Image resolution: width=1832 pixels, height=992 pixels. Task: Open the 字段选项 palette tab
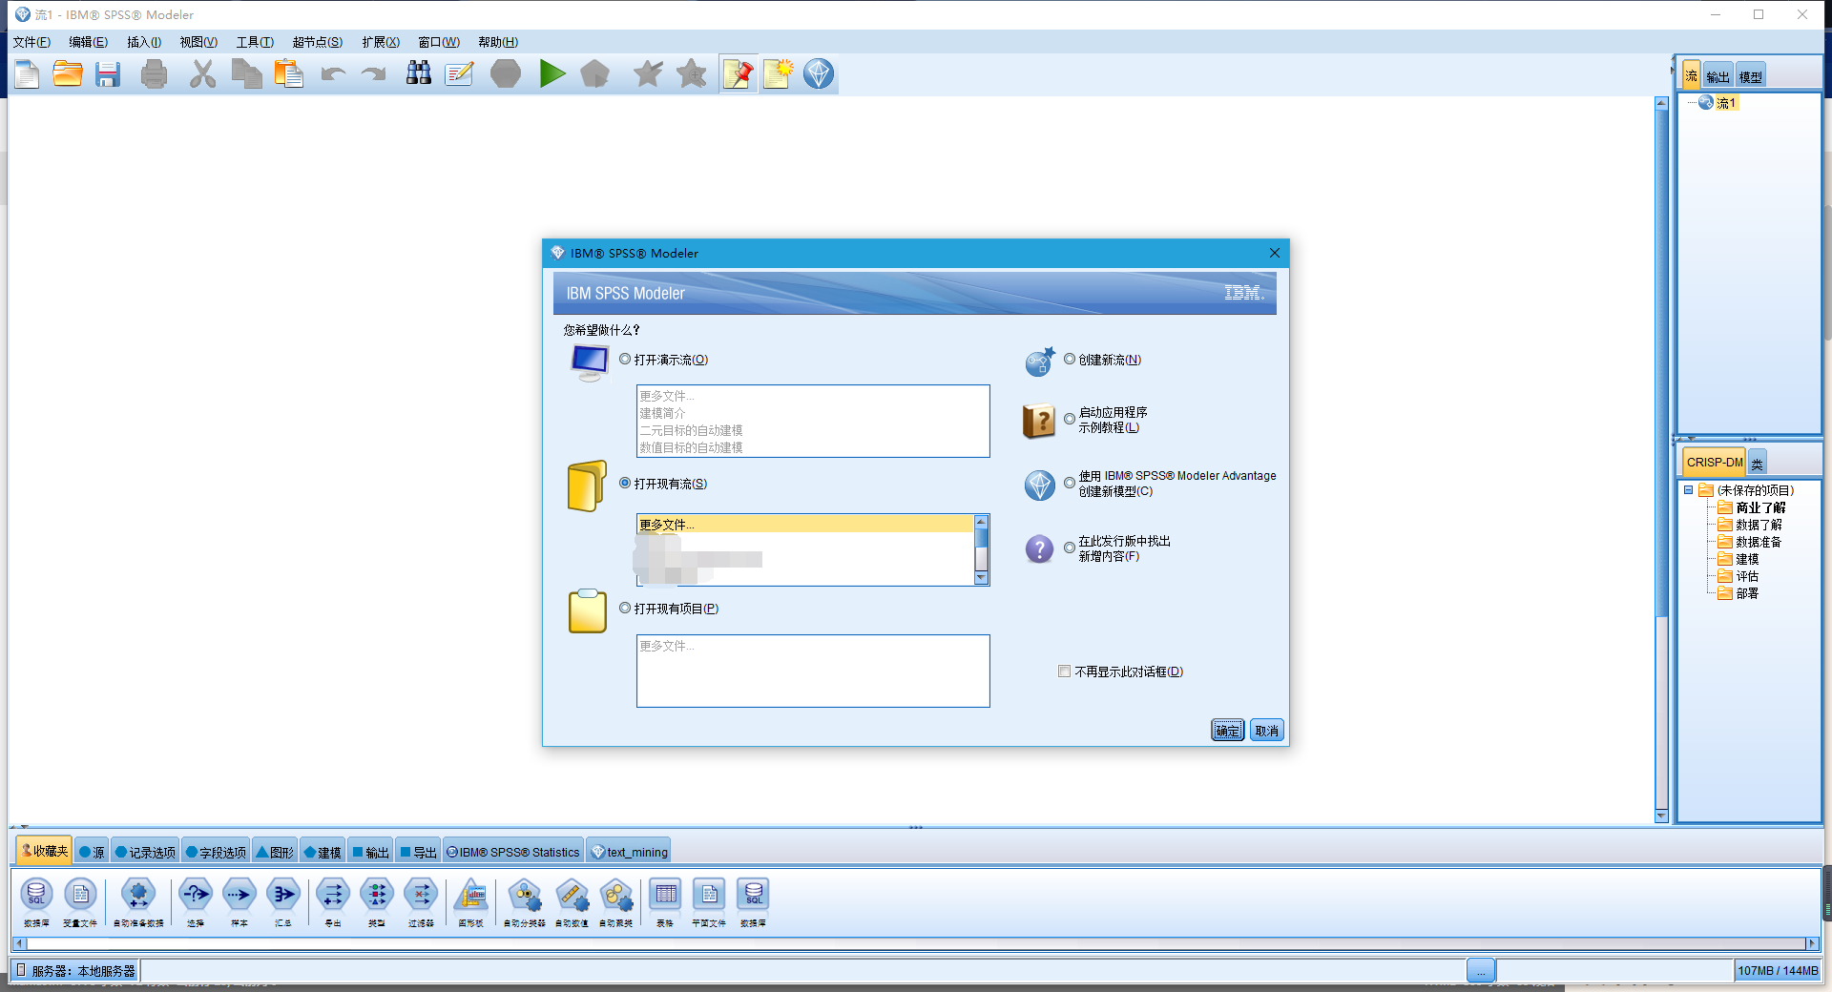pyautogui.click(x=216, y=852)
